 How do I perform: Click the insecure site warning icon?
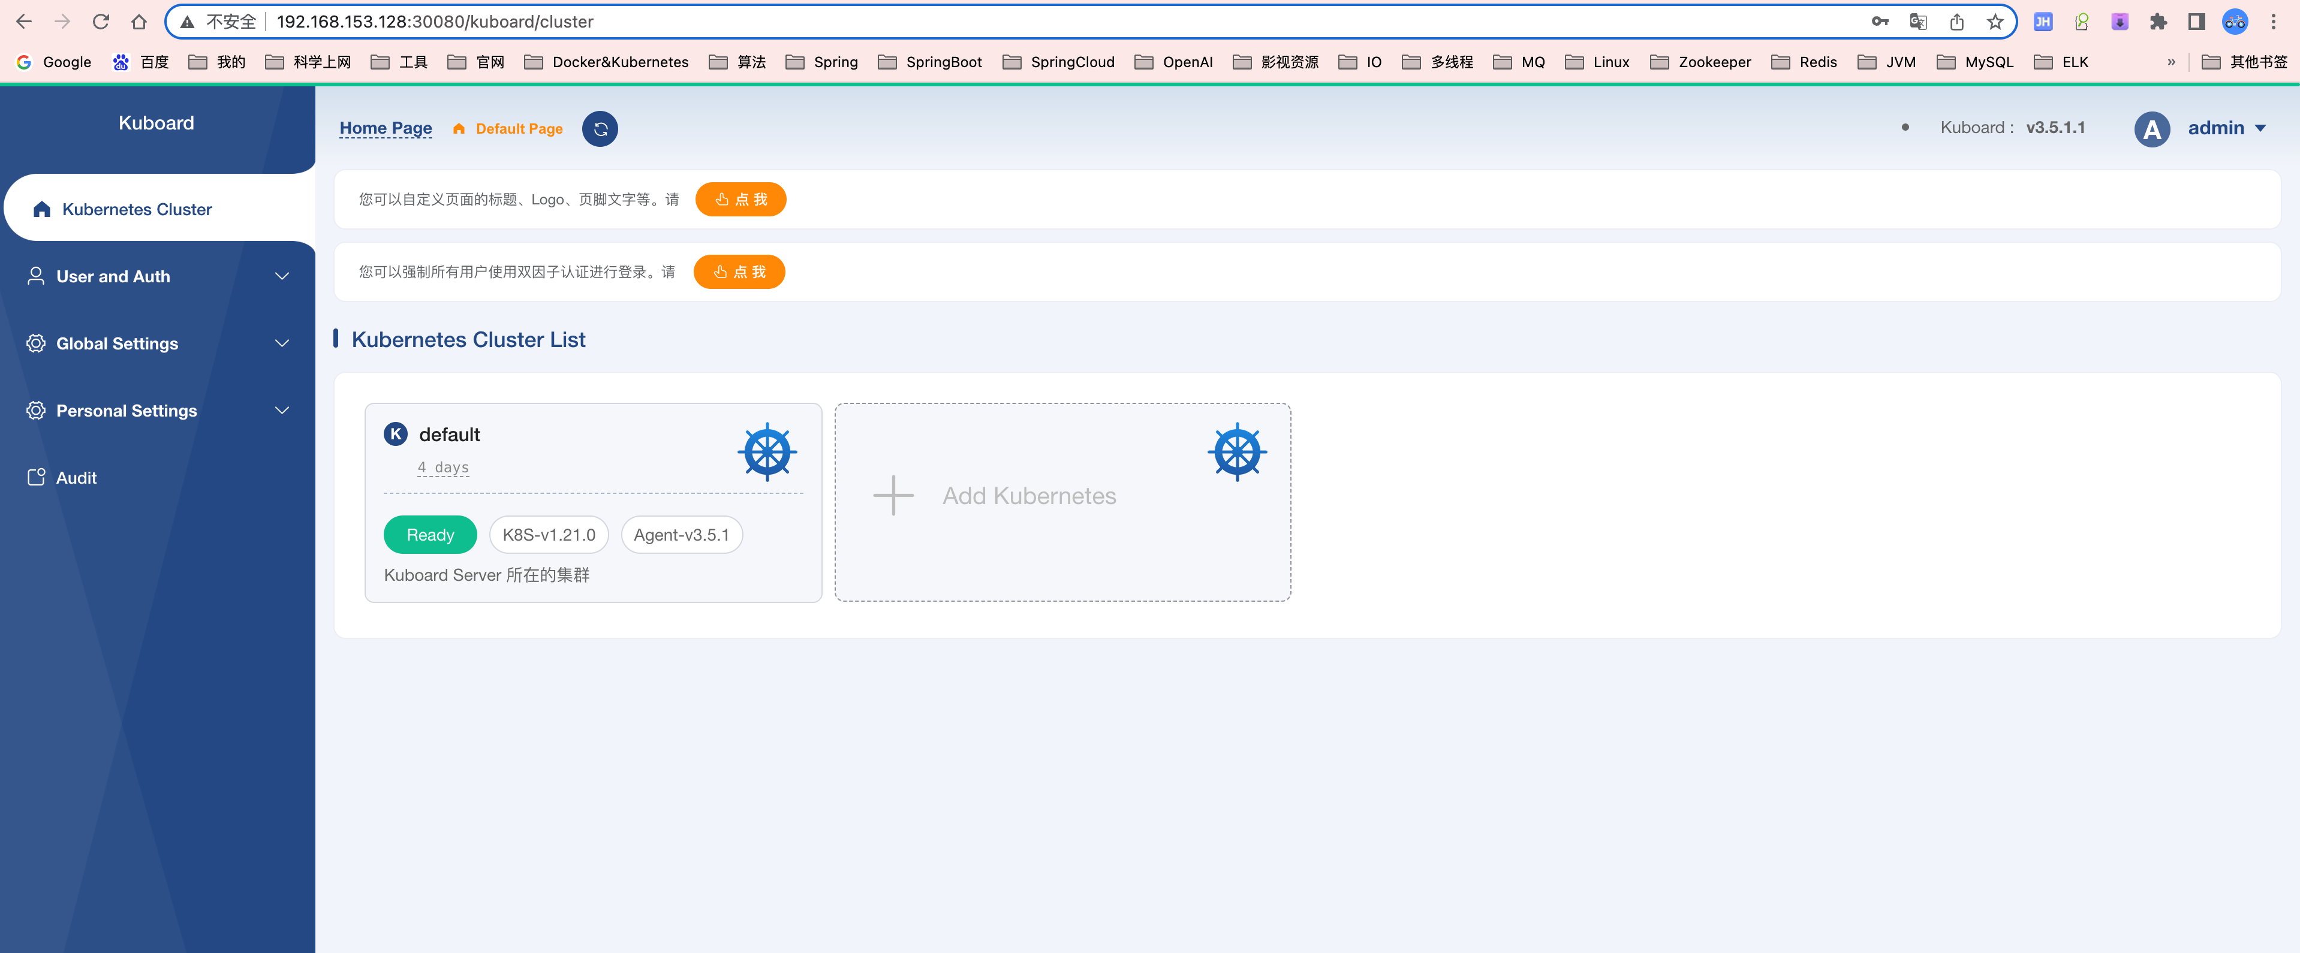pos(188,22)
